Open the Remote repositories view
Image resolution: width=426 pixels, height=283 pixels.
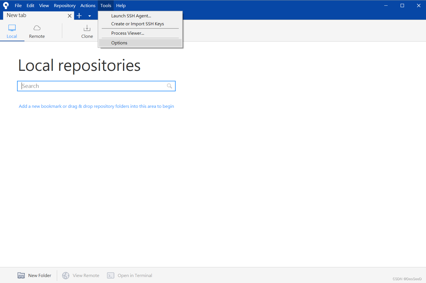coord(37,31)
